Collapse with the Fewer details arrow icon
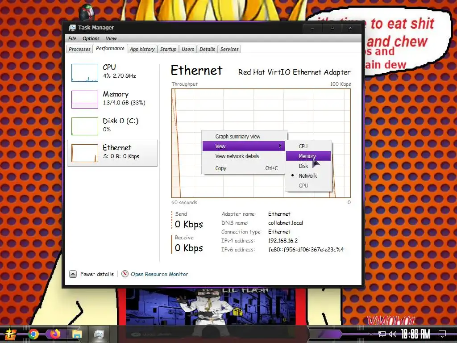 73,274
